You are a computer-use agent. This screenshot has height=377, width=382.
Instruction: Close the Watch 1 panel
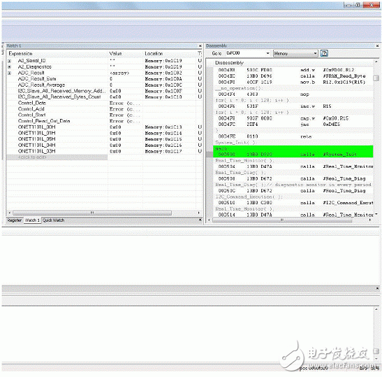click(x=200, y=45)
